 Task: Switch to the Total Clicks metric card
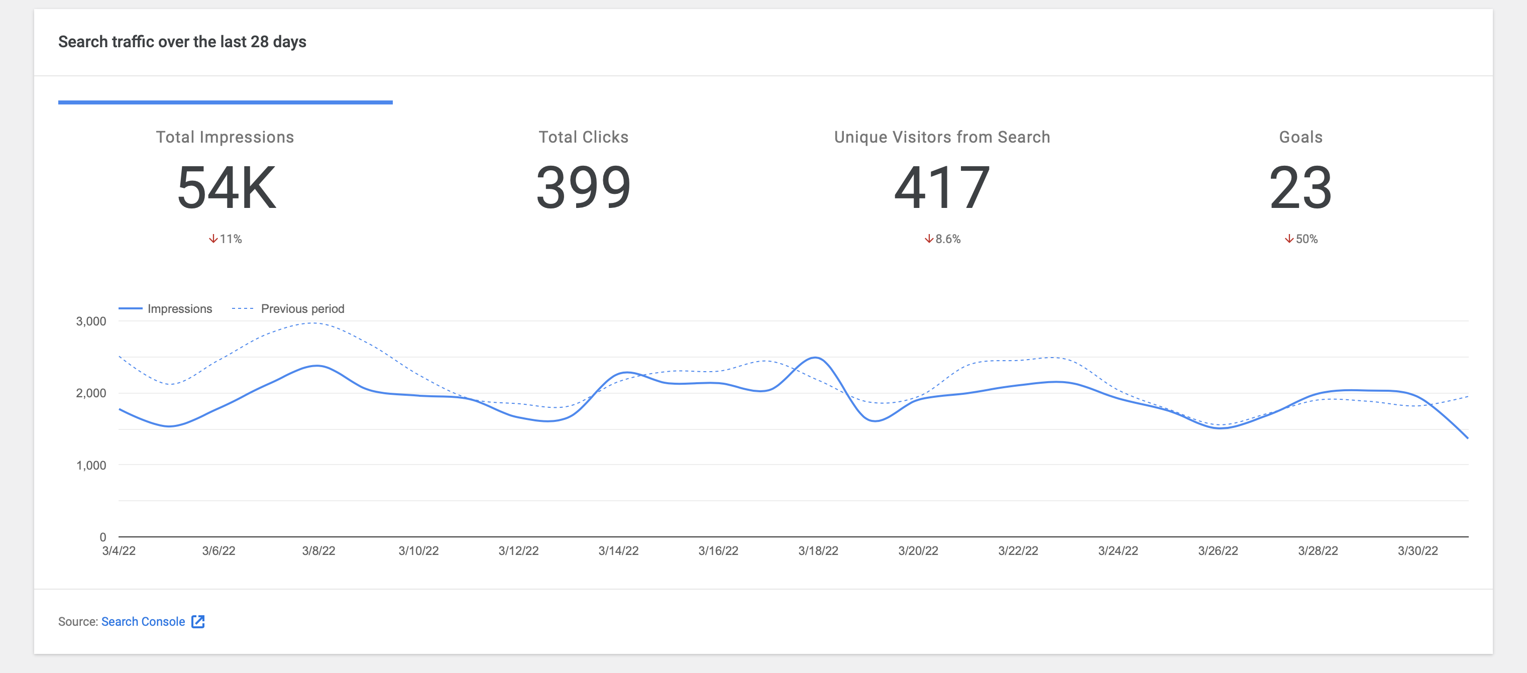coord(583,178)
